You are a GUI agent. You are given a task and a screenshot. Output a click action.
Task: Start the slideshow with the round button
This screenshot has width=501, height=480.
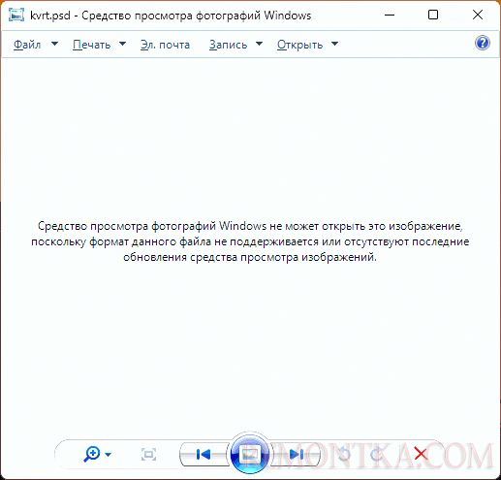[x=250, y=454]
